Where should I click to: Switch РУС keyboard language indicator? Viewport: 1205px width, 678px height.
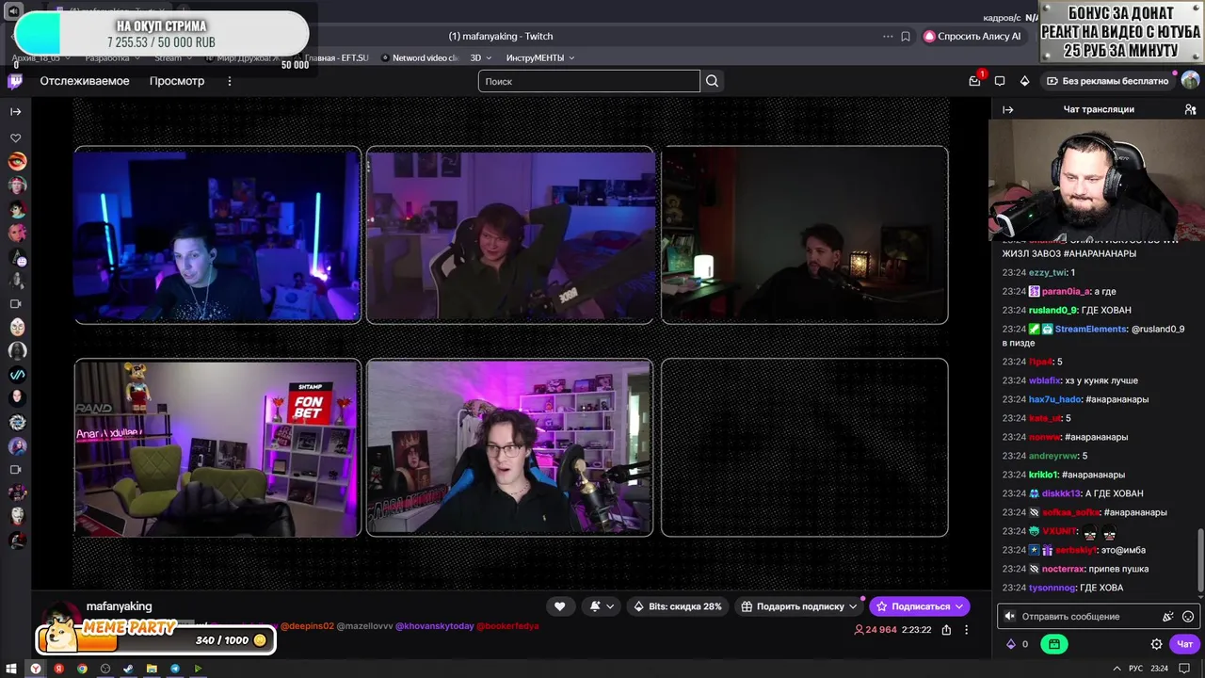(x=1136, y=669)
